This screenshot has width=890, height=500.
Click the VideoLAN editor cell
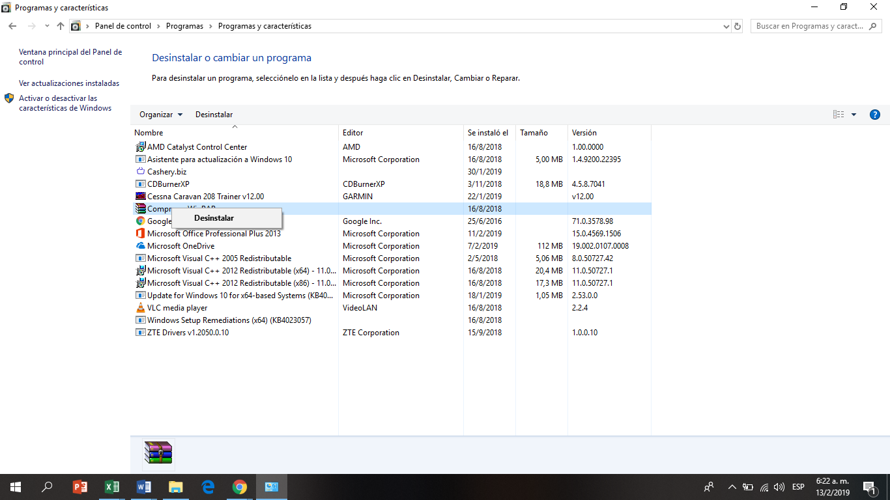360,308
